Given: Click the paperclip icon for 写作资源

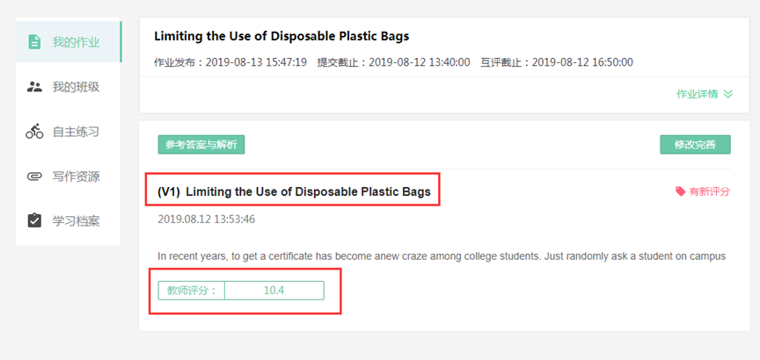Looking at the screenshot, I should coord(34,176).
